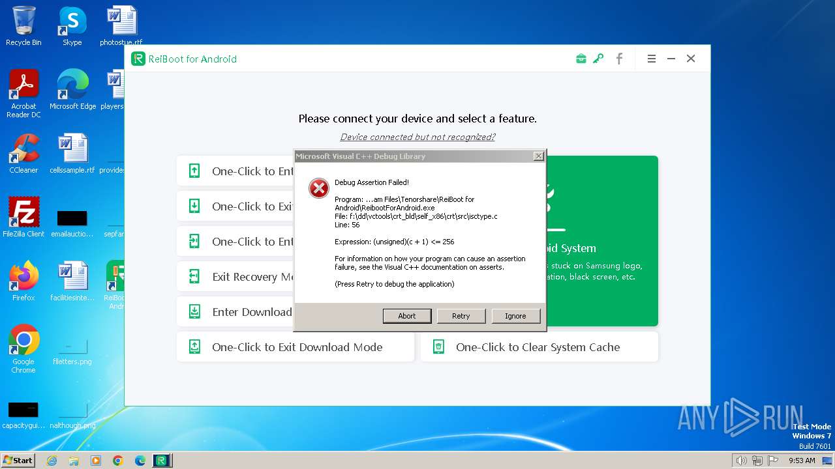Screen dimensions: 835x469
Task: Open the Facebook icon in ReiBoot header
Action: pos(619,59)
